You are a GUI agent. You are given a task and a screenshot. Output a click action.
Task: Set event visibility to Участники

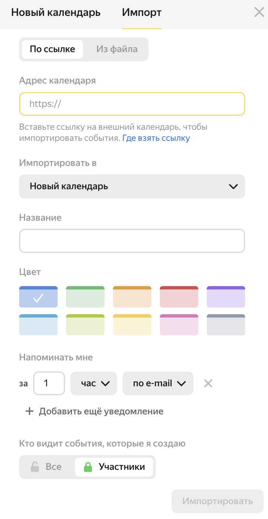[115, 467]
